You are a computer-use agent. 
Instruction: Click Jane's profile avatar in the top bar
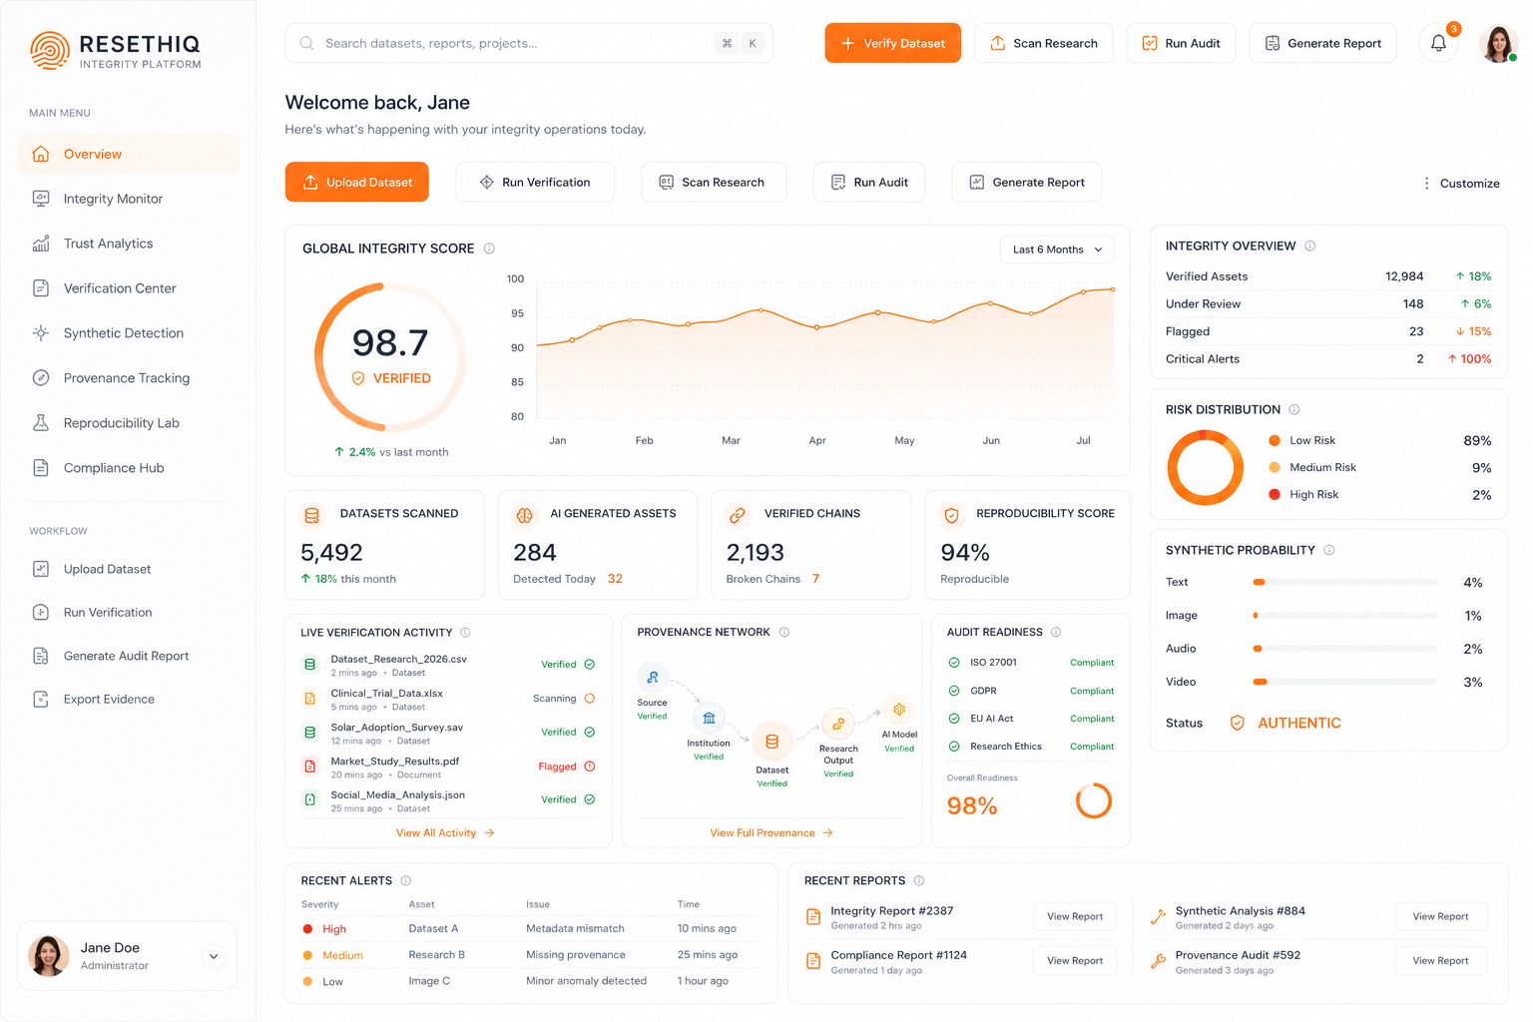tap(1498, 43)
